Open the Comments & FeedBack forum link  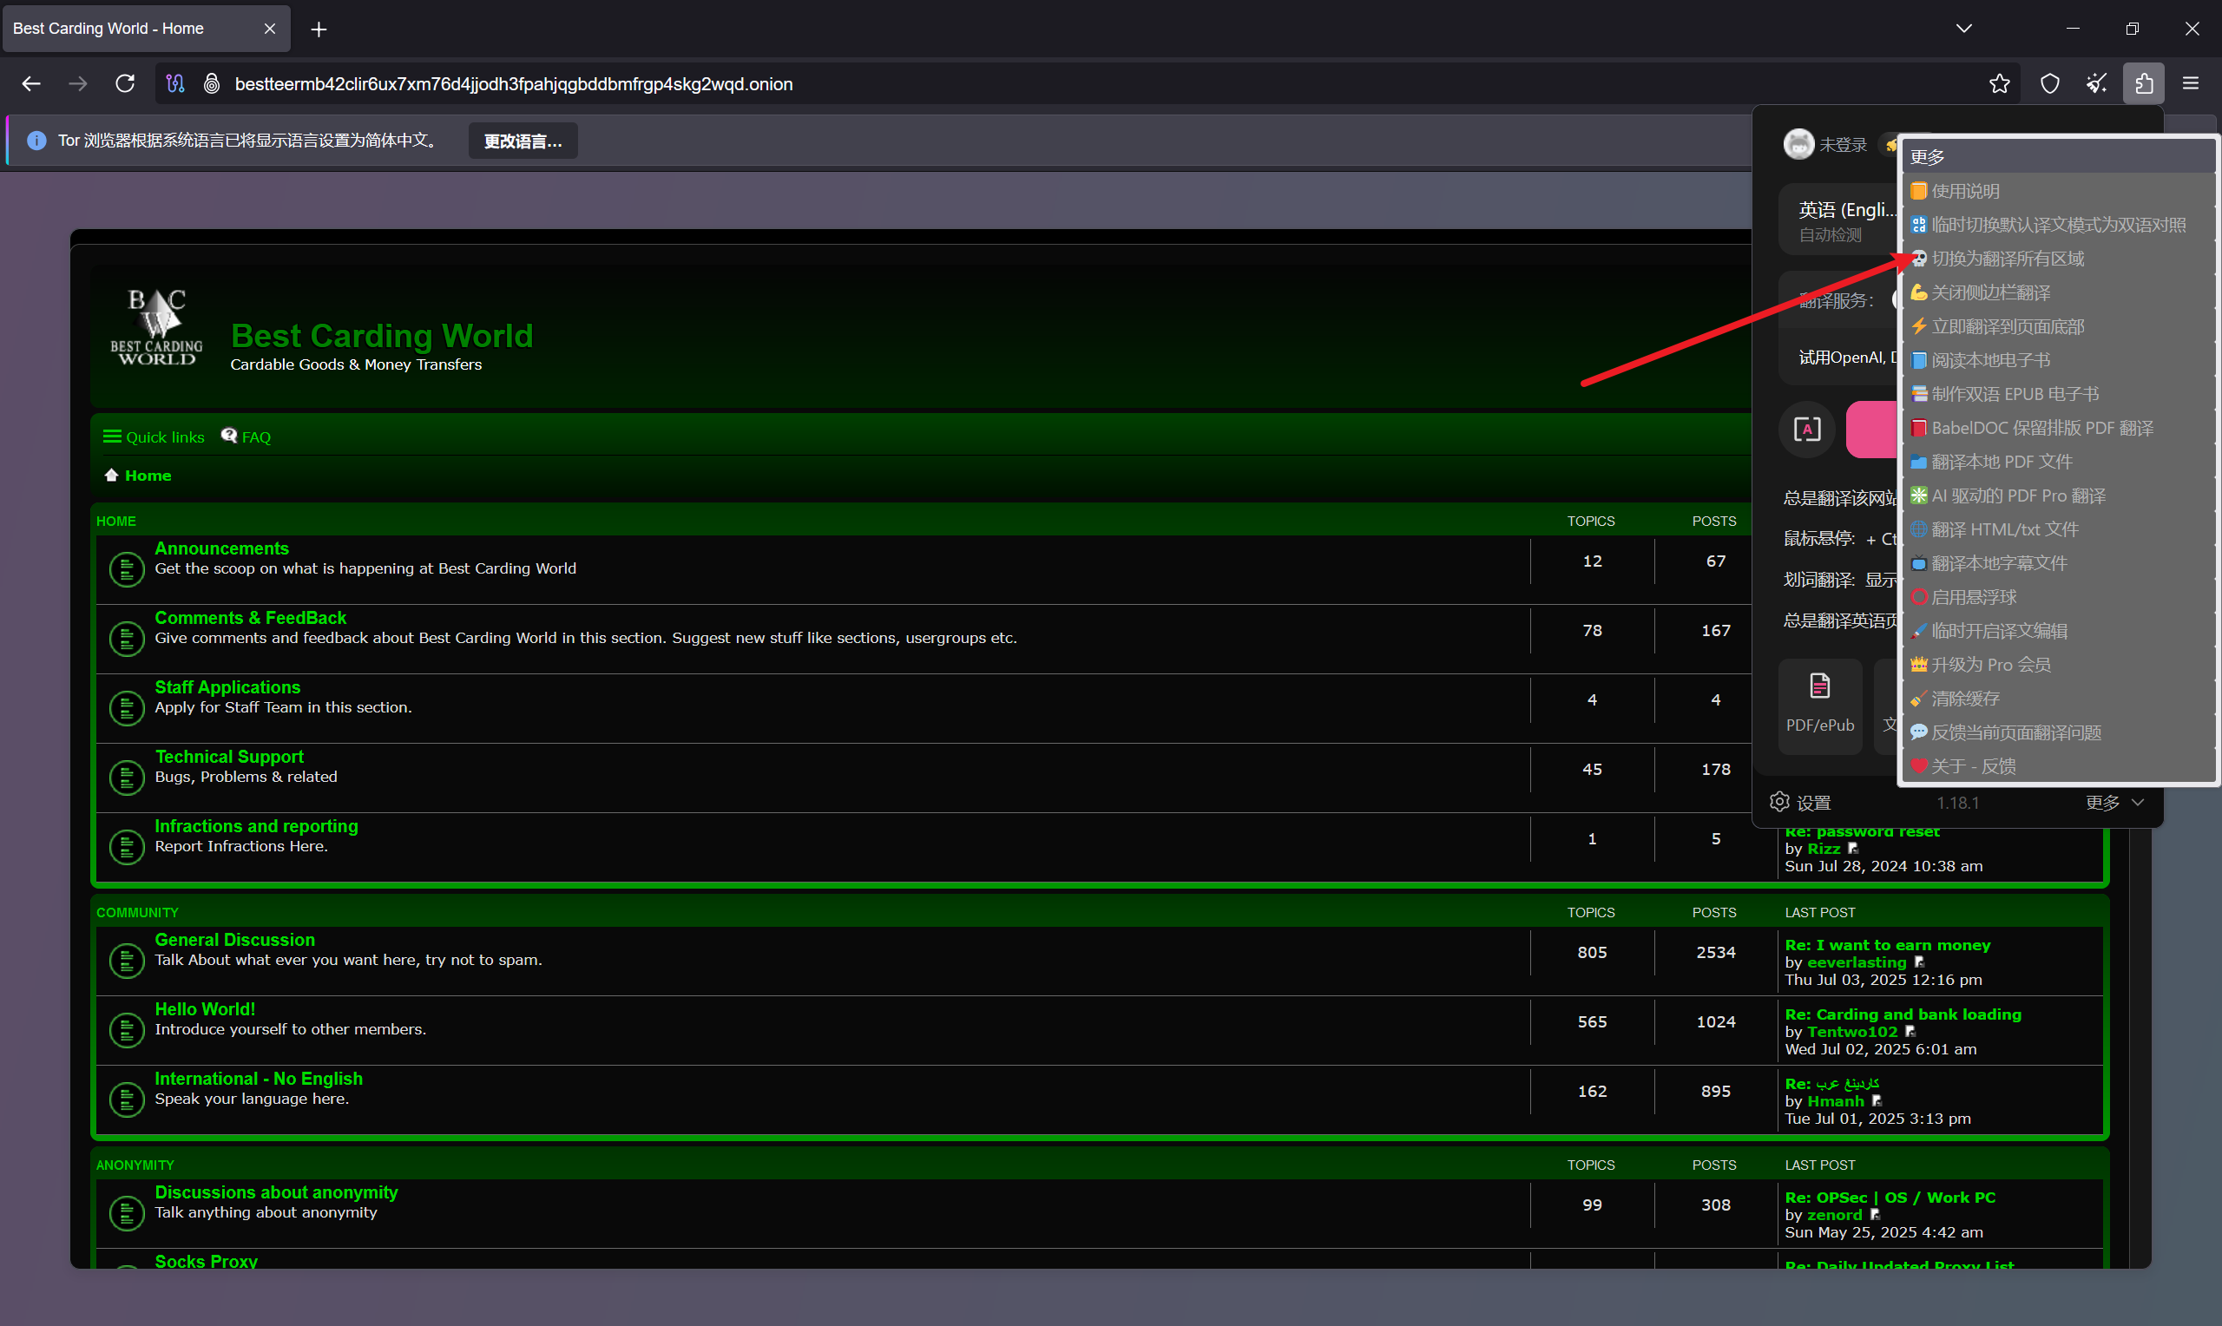(250, 619)
